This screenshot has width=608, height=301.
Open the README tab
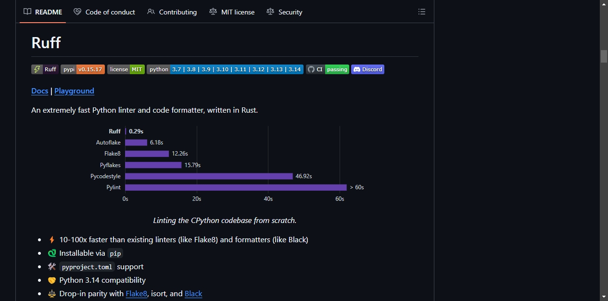coord(43,12)
